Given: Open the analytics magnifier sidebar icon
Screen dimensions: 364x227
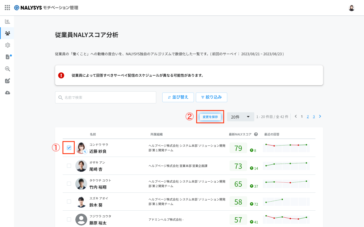Looking at the screenshot, I should pos(8,69).
